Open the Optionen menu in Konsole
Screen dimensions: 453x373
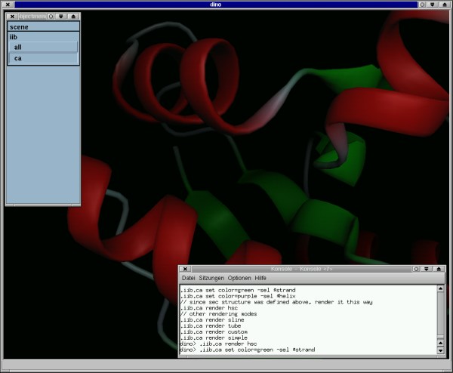coord(239,279)
